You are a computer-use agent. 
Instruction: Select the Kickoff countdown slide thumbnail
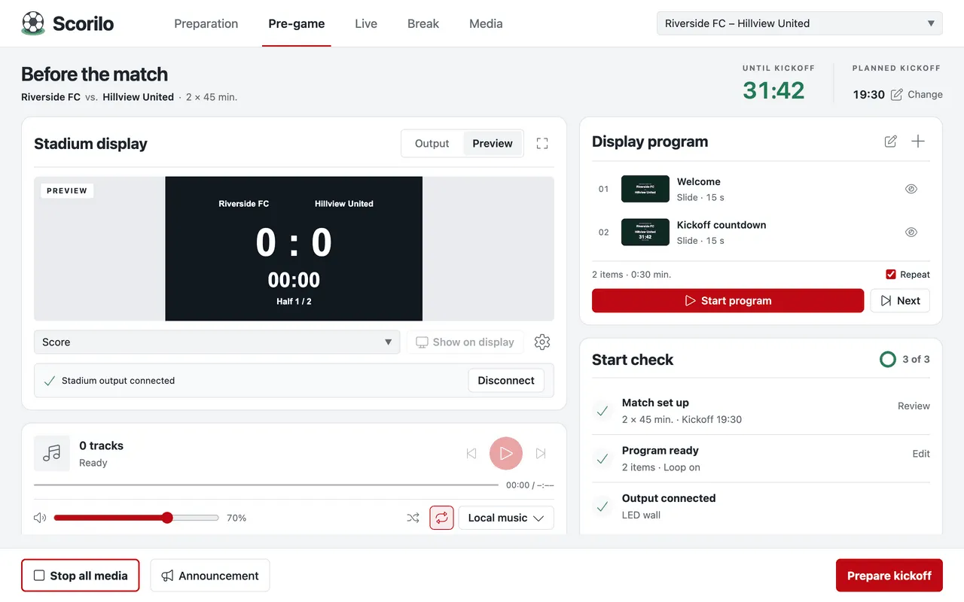click(645, 233)
